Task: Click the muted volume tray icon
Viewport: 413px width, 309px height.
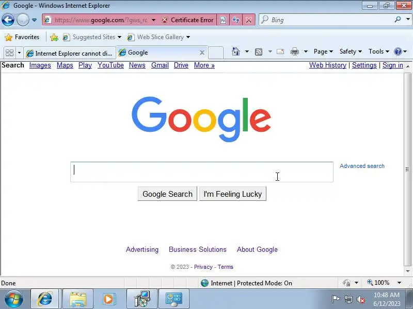Action: [361, 299]
